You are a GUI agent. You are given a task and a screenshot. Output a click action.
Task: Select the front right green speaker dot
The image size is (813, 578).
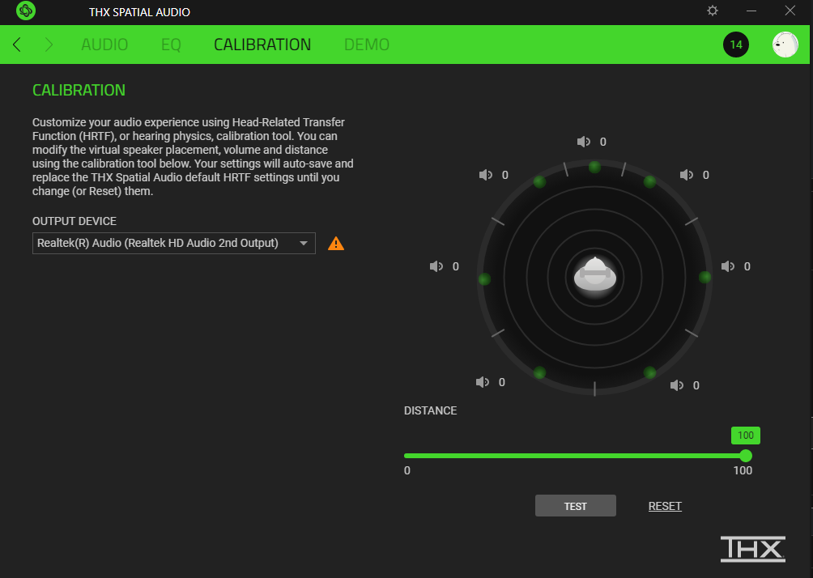(x=649, y=182)
